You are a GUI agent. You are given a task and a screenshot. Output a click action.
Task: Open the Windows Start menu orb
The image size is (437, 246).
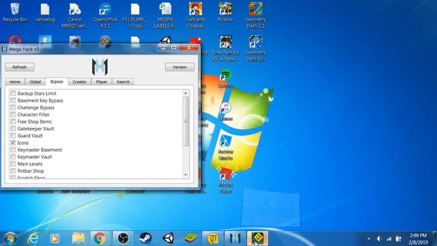tap(11, 238)
